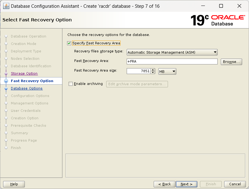Click the Database Options step bullet
This screenshot has height=189, width=249.
(x=6, y=89)
